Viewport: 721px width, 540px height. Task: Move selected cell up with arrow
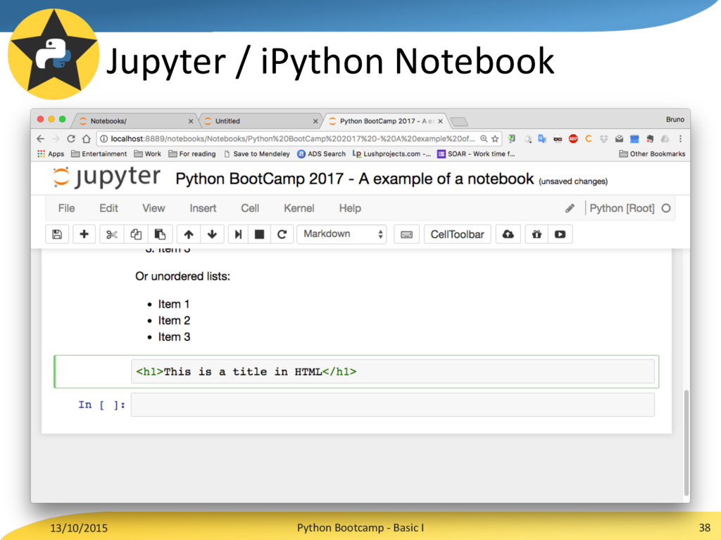point(189,234)
